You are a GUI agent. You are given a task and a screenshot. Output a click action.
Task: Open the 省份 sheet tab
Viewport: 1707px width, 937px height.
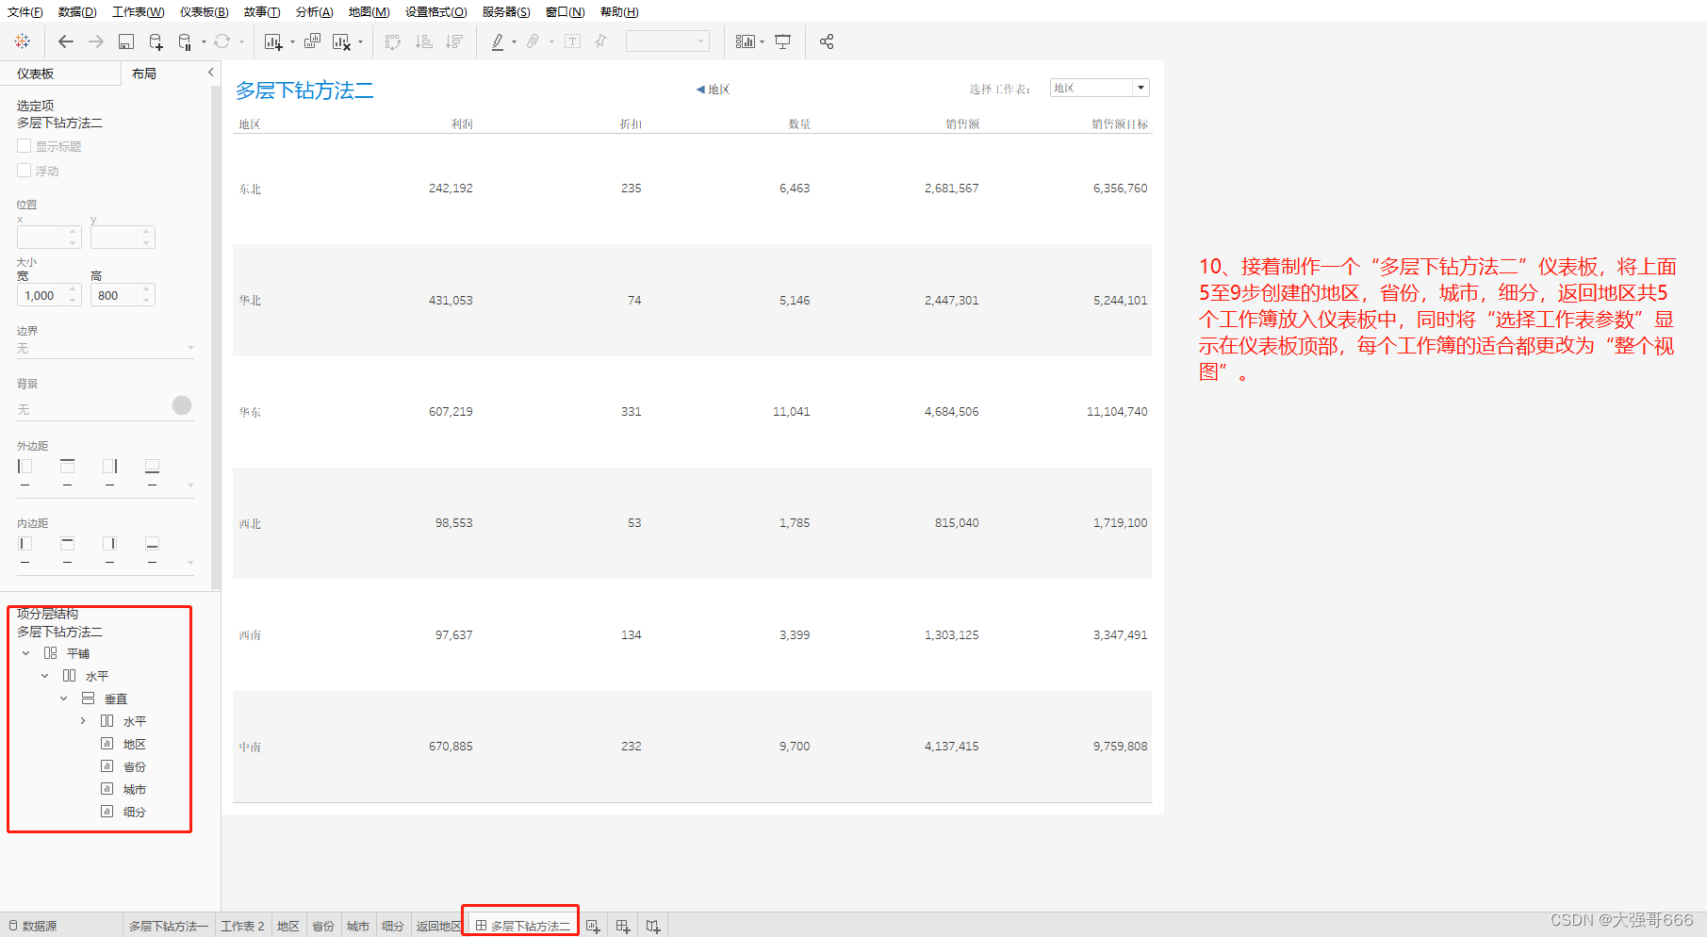(x=323, y=927)
